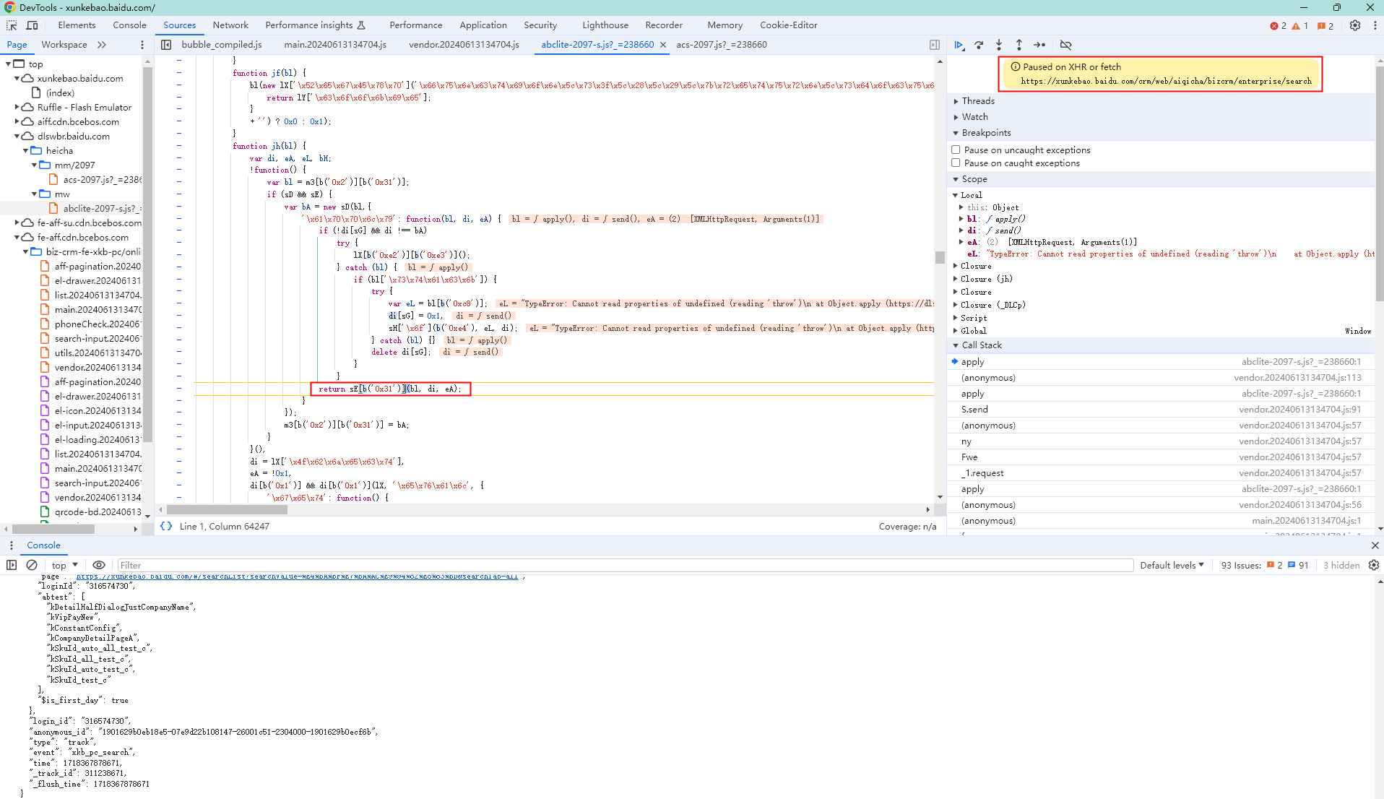Open console settings gear
This screenshot has height=799, width=1384.
1374,565
